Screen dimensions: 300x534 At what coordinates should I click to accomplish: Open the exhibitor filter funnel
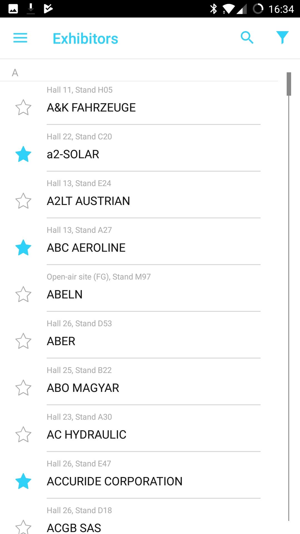(x=282, y=38)
